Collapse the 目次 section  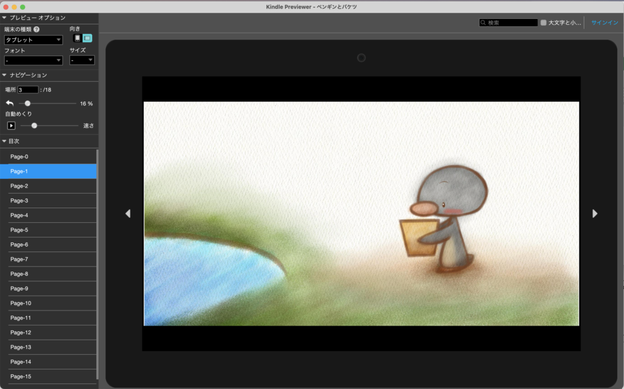point(4,141)
